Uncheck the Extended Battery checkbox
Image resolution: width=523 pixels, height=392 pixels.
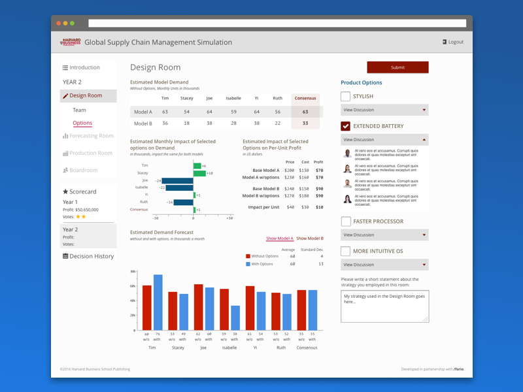pos(346,126)
